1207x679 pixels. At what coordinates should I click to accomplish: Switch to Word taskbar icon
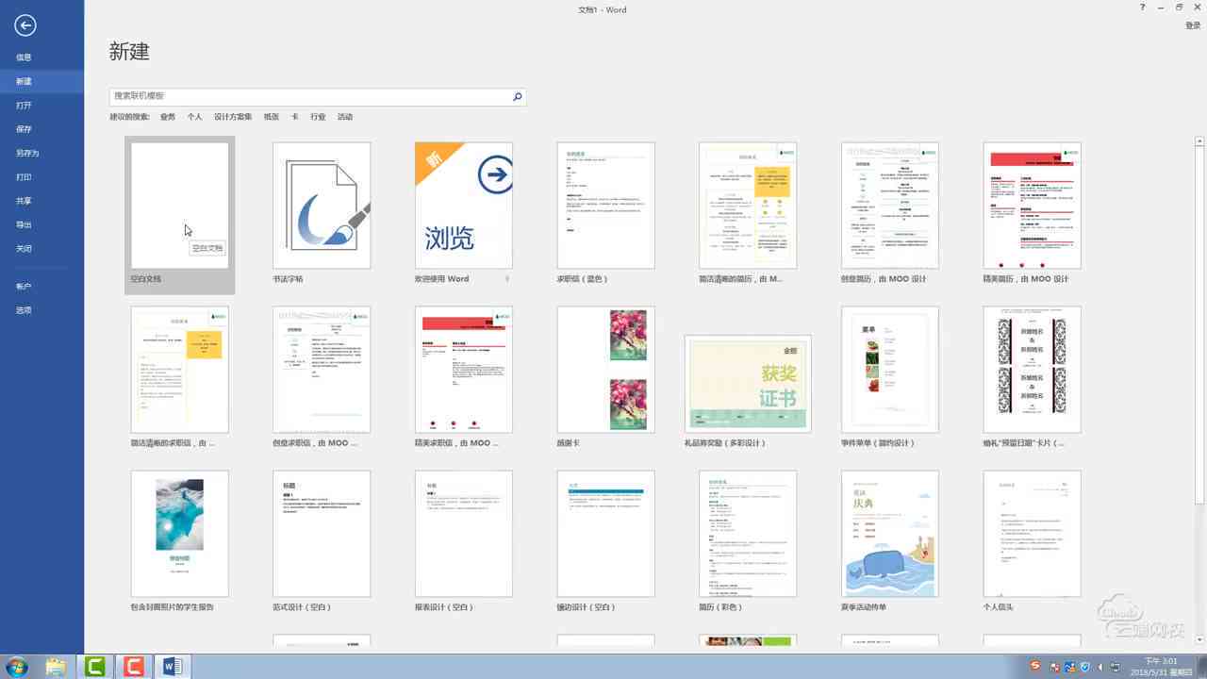pyautogui.click(x=173, y=667)
